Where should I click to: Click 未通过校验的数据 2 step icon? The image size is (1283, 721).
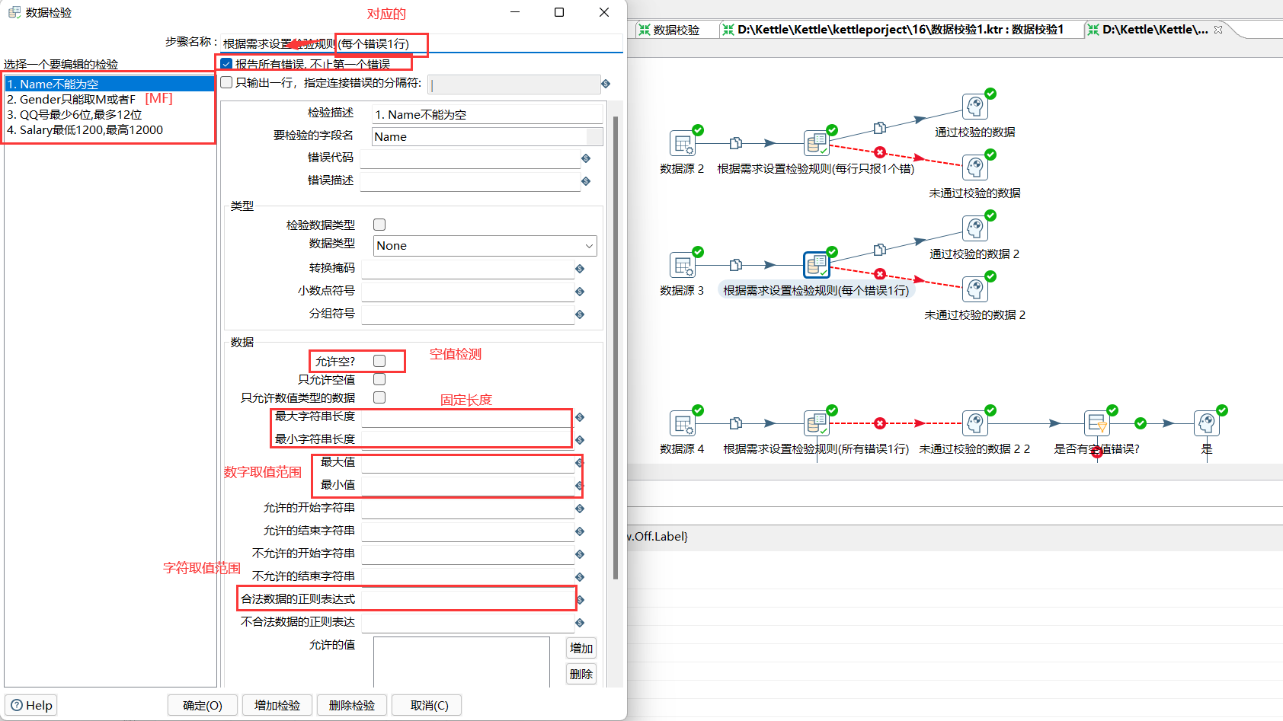click(975, 289)
